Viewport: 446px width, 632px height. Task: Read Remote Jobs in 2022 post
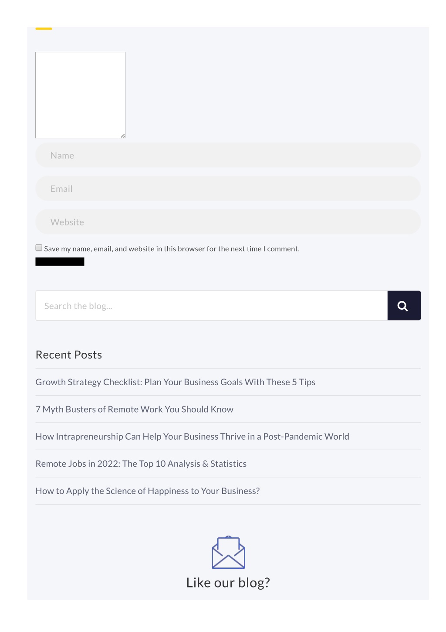141,464
